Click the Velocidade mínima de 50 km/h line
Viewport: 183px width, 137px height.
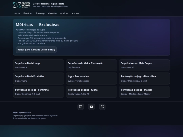(32, 35)
